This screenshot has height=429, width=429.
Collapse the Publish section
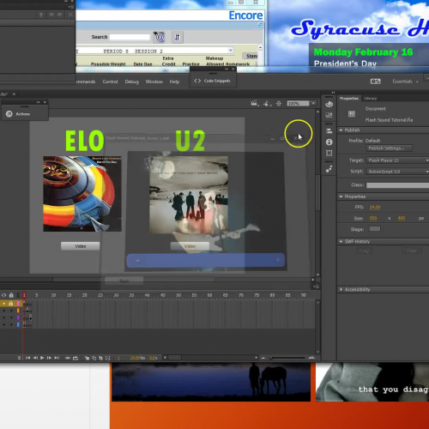point(341,130)
